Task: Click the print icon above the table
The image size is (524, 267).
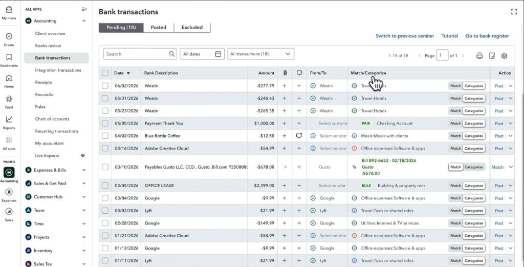Action: [479, 56]
